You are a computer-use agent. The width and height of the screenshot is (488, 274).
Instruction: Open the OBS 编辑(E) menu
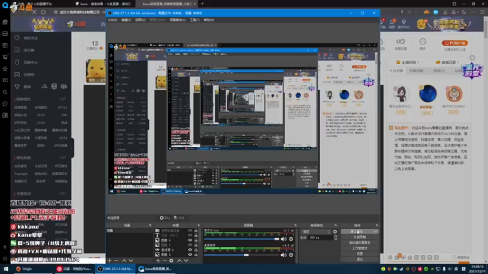pos(126,20)
